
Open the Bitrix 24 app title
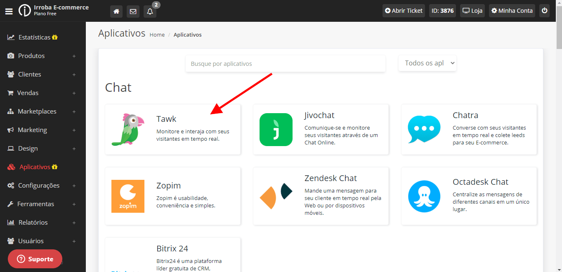tap(172, 249)
